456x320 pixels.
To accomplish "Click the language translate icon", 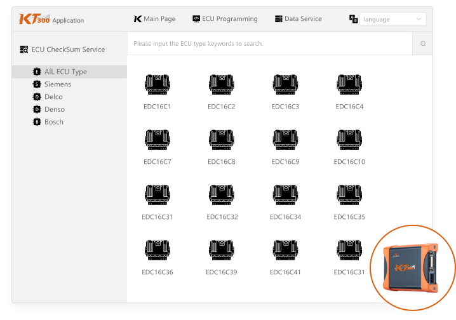I will [x=354, y=19].
